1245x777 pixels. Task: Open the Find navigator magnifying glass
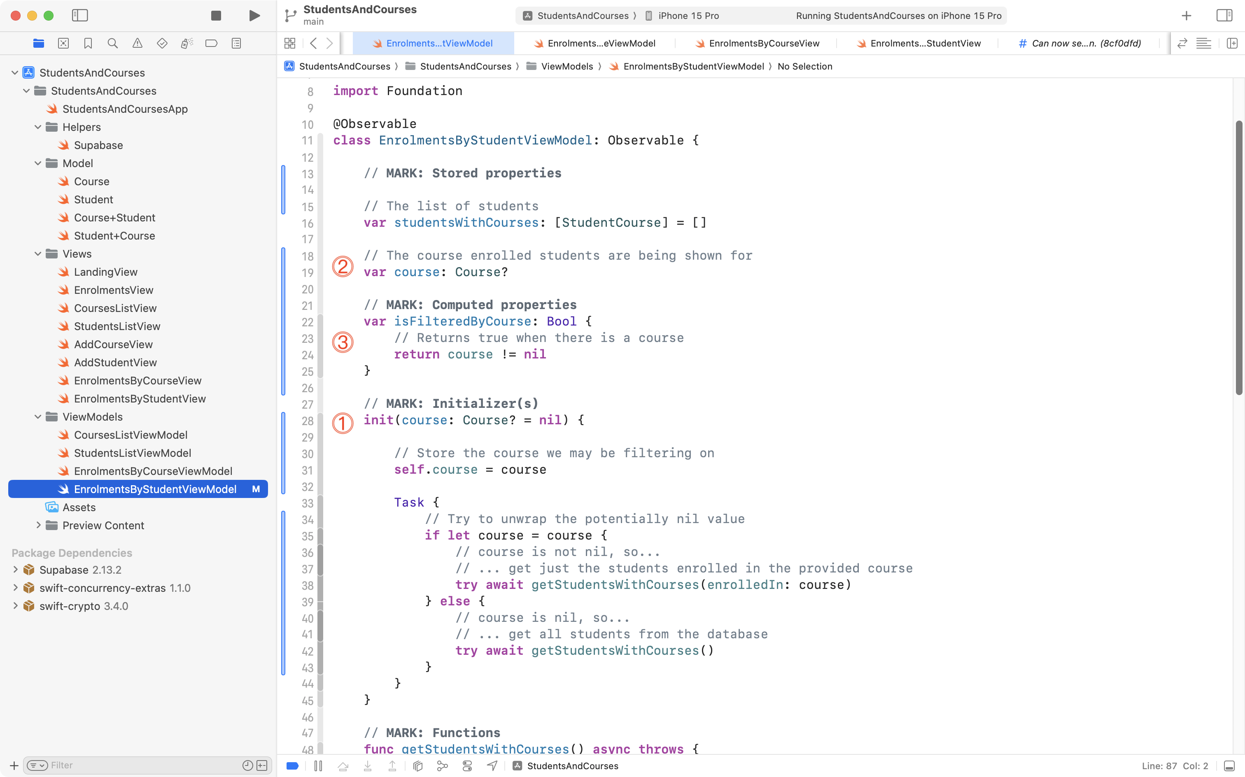112,43
